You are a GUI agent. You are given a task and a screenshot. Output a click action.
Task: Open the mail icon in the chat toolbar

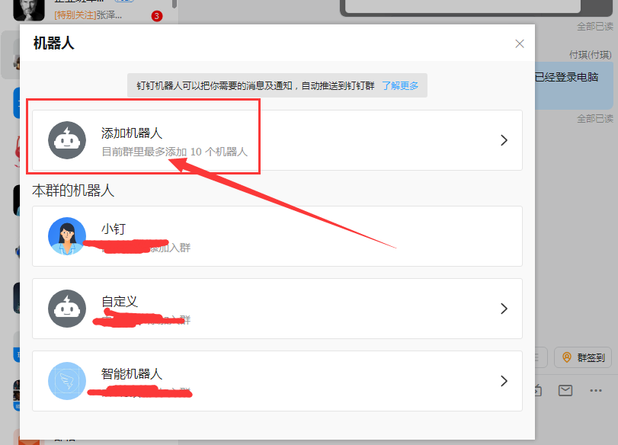pyautogui.click(x=565, y=391)
